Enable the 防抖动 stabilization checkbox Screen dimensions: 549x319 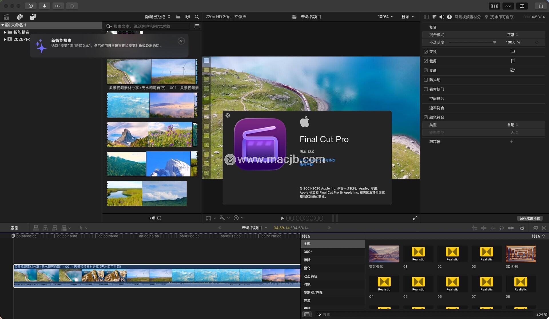(426, 80)
